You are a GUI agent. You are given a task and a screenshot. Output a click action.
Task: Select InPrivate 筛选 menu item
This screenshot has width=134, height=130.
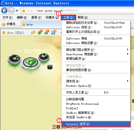pyautogui.click(x=96, y=38)
